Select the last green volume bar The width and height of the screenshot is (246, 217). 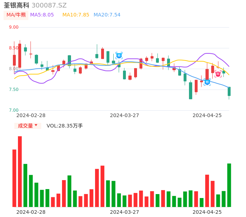click(x=229, y=185)
